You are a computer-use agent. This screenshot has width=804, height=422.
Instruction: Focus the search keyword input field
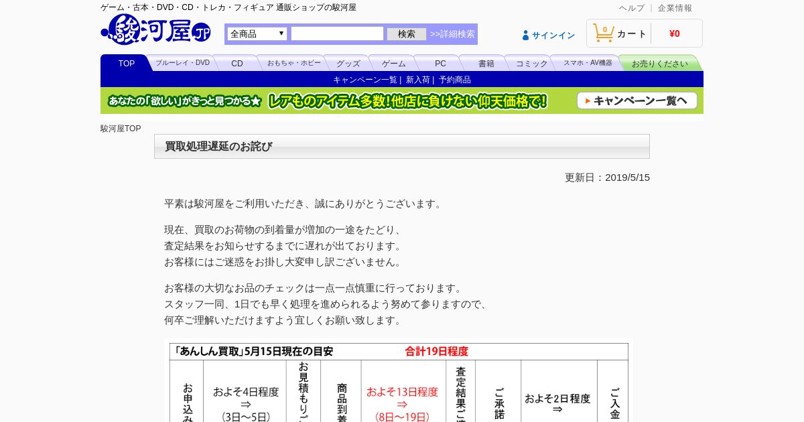coord(338,33)
